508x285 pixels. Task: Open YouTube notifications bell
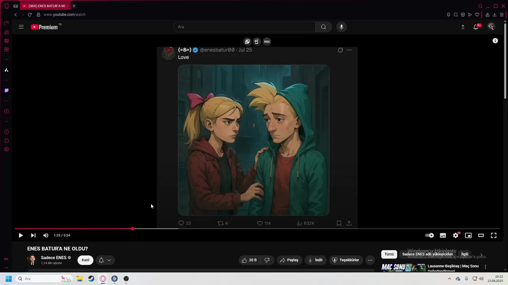476,27
